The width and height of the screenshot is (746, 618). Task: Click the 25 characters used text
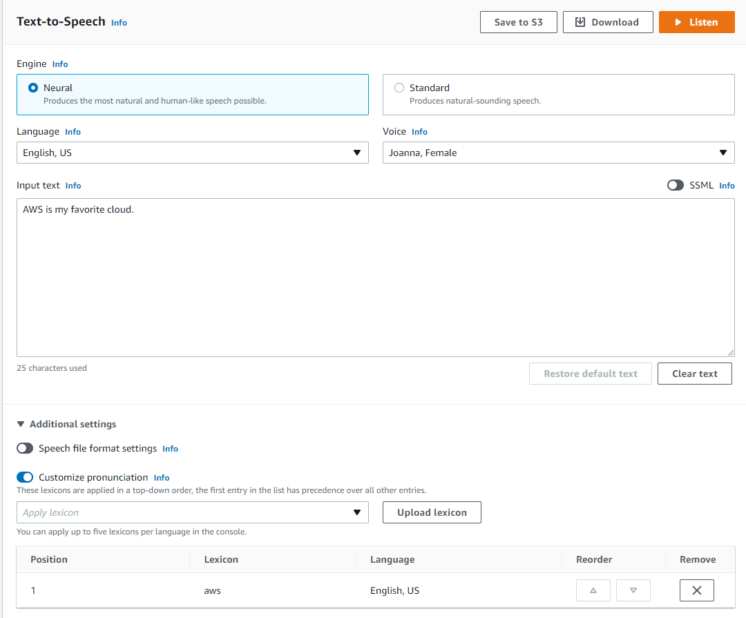coord(52,368)
